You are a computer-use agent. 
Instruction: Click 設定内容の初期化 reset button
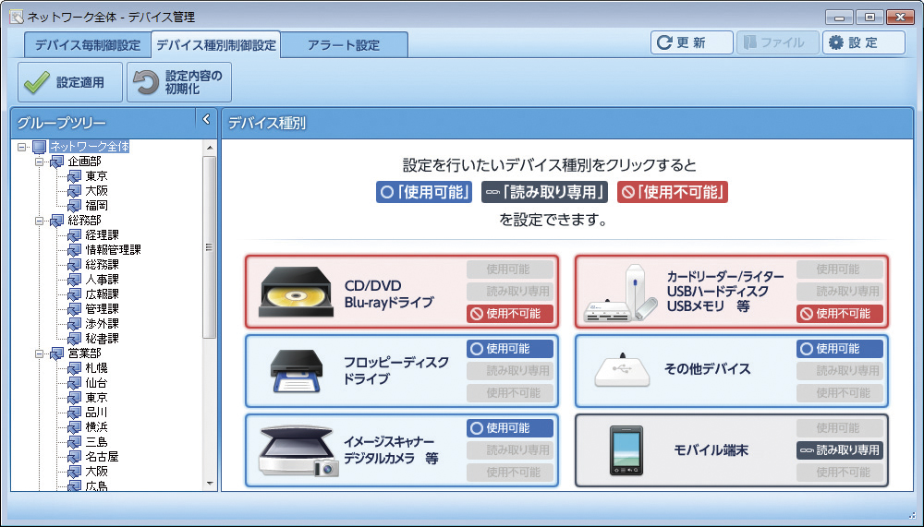coord(179,82)
